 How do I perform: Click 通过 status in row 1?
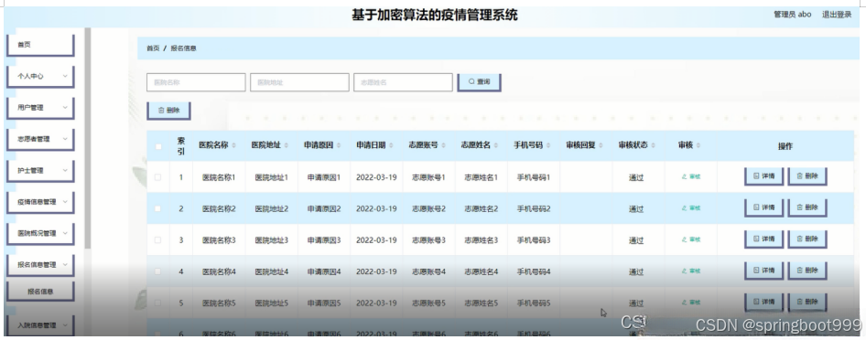[636, 177]
